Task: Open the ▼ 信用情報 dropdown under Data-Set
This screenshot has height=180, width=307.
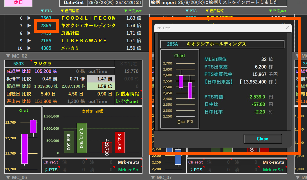Action: 70,11
